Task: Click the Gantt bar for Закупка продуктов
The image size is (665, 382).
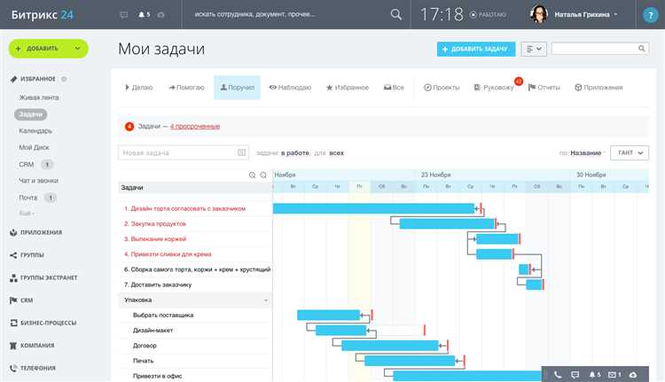Action: (448, 223)
